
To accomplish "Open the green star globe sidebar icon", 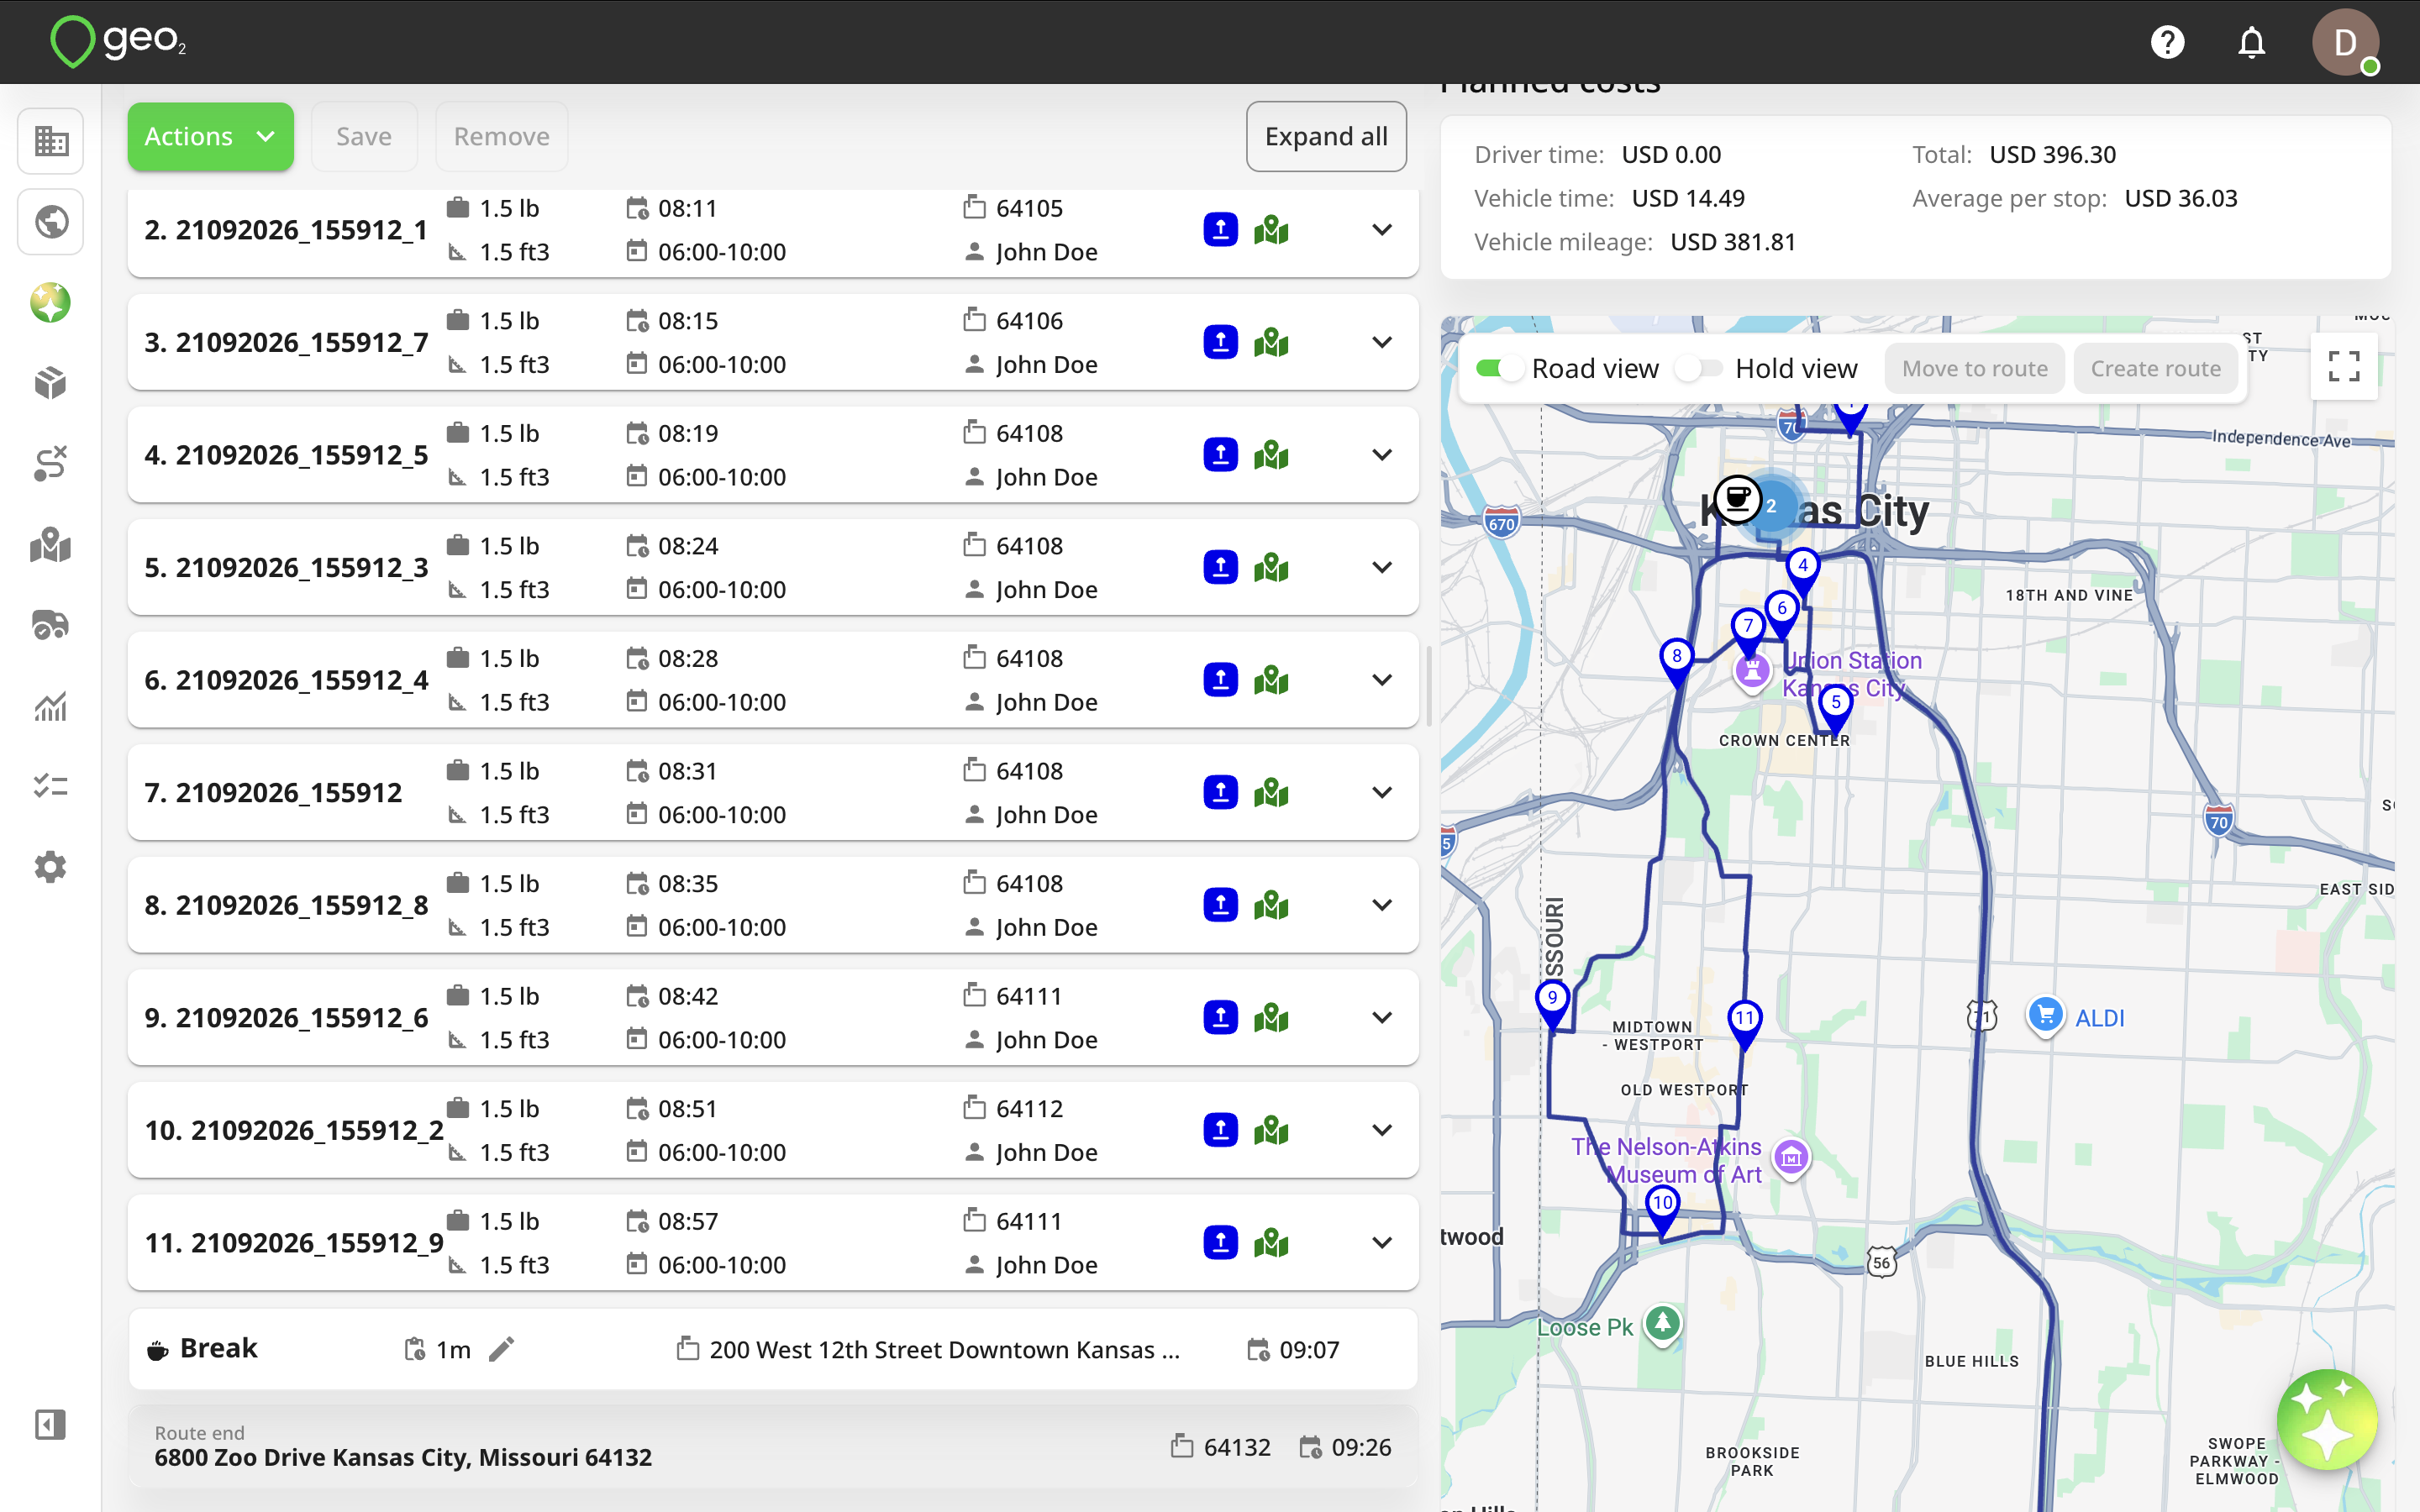I will (50, 302).
